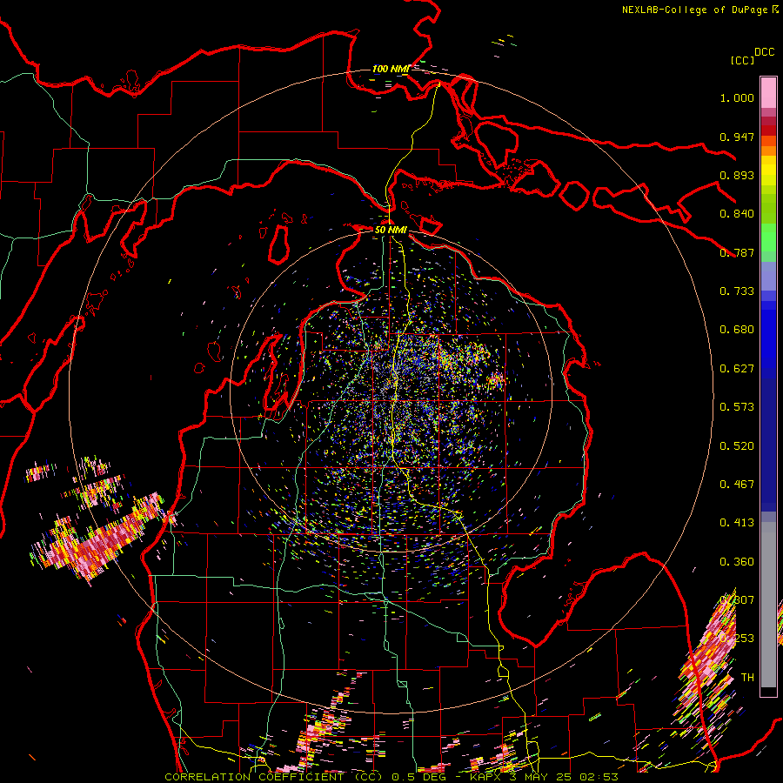Click the 0.947 color scale value

point(737,137)
